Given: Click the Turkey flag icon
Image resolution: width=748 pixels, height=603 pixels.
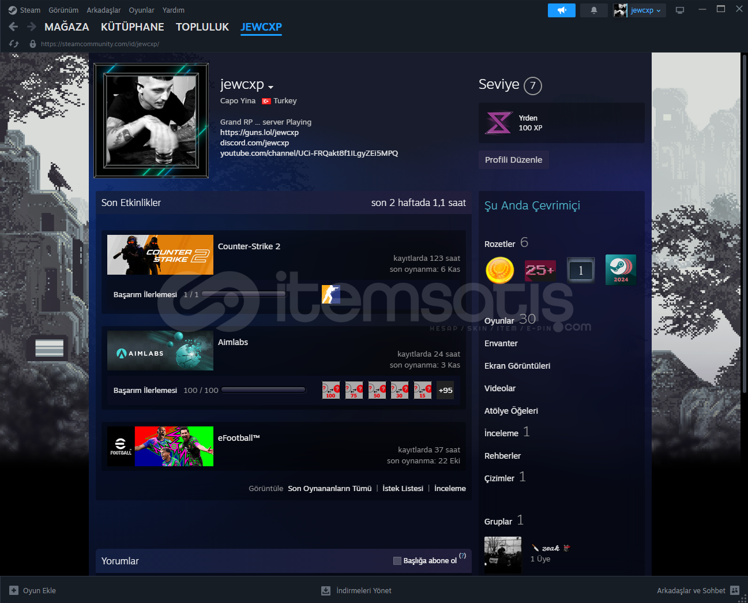Looking at the screenshot, I should pyautogui.click(x=266, y=101).
